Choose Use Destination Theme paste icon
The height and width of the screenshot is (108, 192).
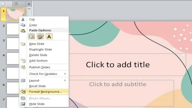31,36
